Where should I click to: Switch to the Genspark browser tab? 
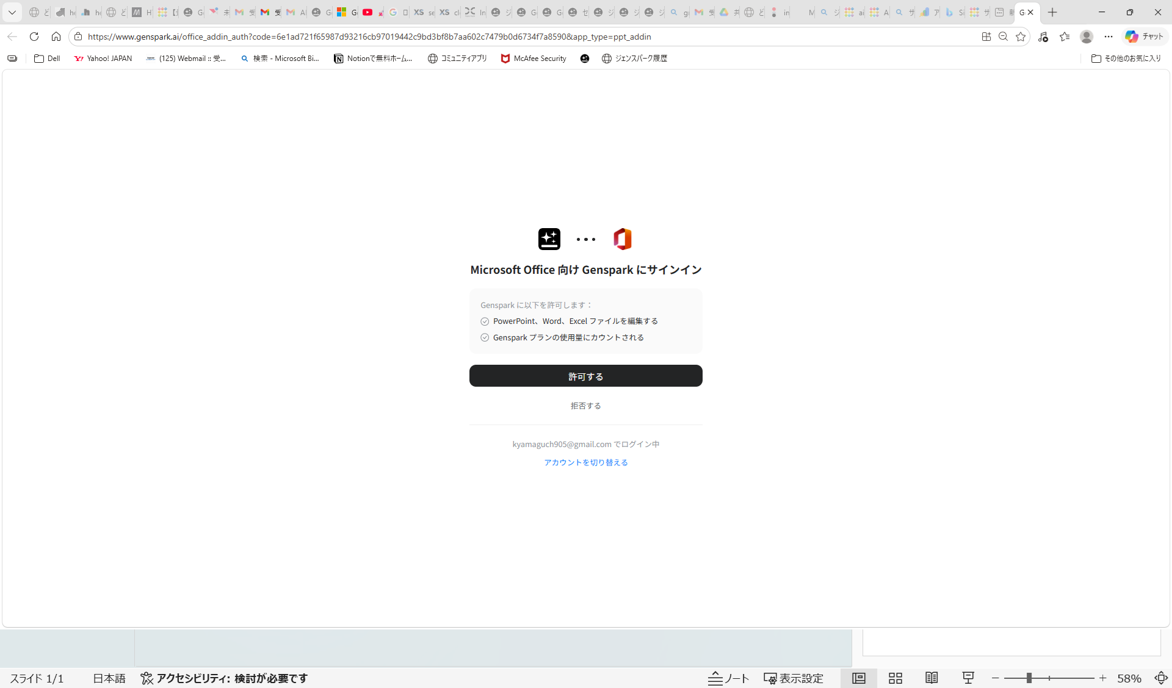(x=1024, y=12)
